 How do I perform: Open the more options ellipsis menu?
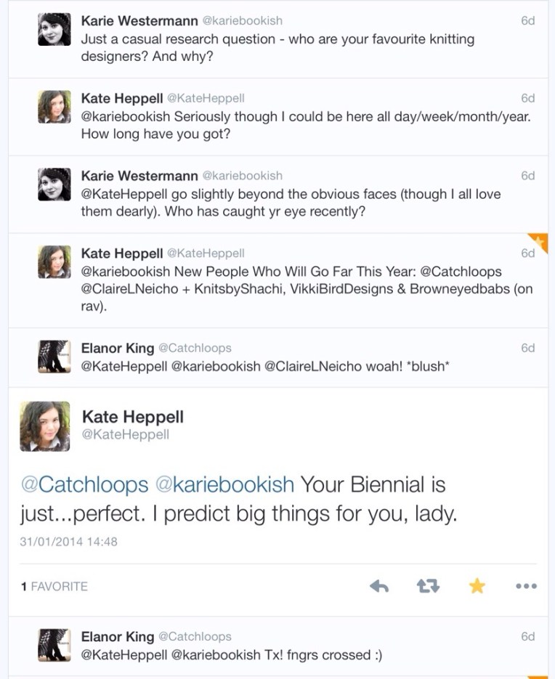pyautogui.click(x=525, y=586)
